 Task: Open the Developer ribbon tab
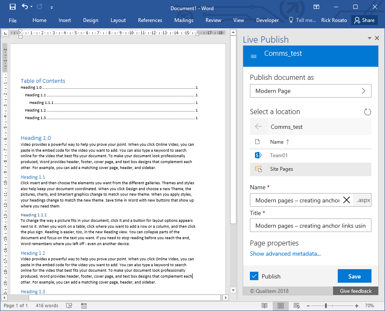(x=267, y=20)
